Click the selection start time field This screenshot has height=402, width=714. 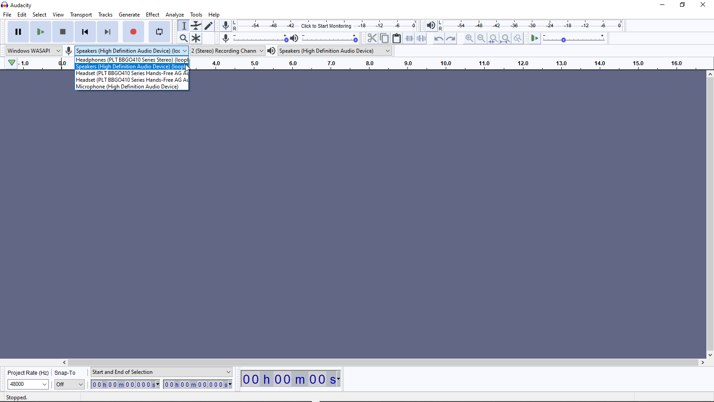(125, 385)
